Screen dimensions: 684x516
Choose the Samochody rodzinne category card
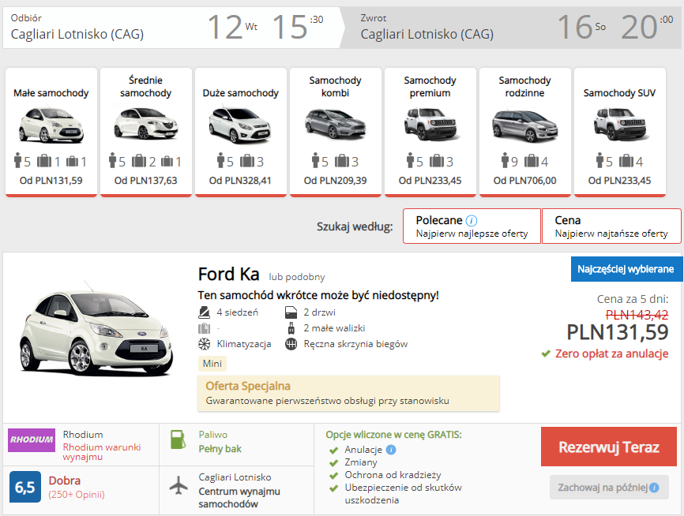[x=524, y=132]
